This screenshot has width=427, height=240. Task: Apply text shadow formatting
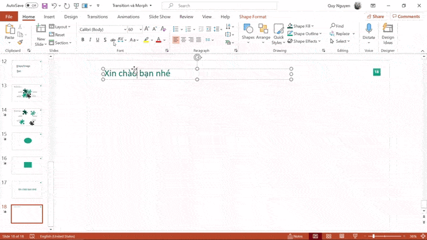(x=105, y=40)
